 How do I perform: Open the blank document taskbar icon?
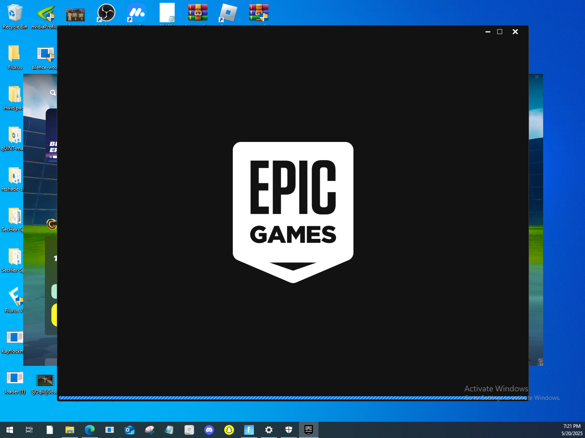click(x=50, y=430)
